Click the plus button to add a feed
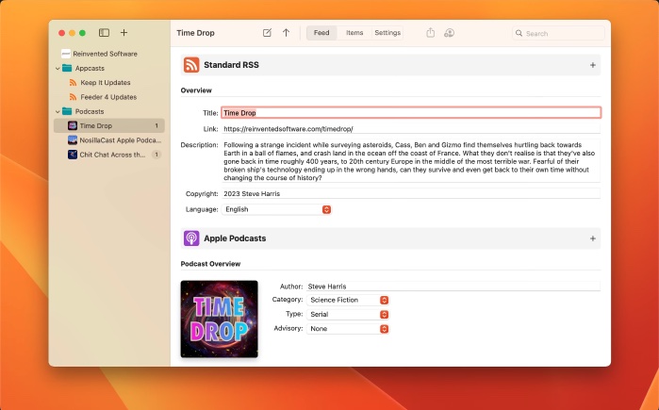Image resolution: width=659 pixels, height=410 pixels. coord(124,33)
